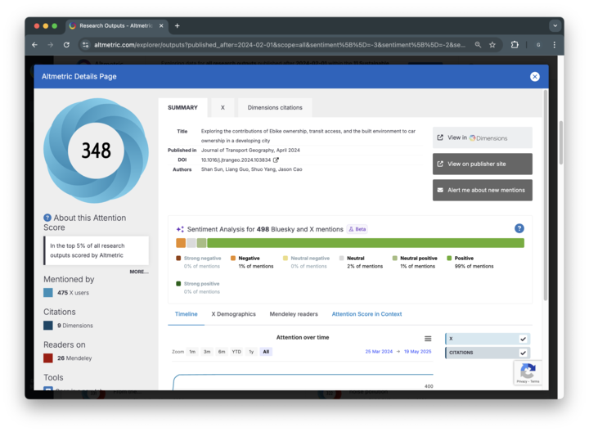Click the browser reload icon

(66, 45)
